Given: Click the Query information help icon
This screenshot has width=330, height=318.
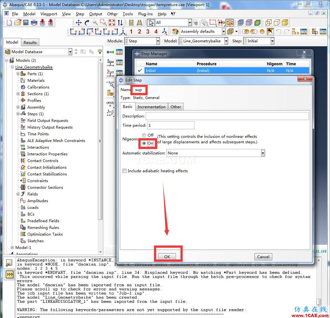Looking at the screenshot, I should (173, 14).
